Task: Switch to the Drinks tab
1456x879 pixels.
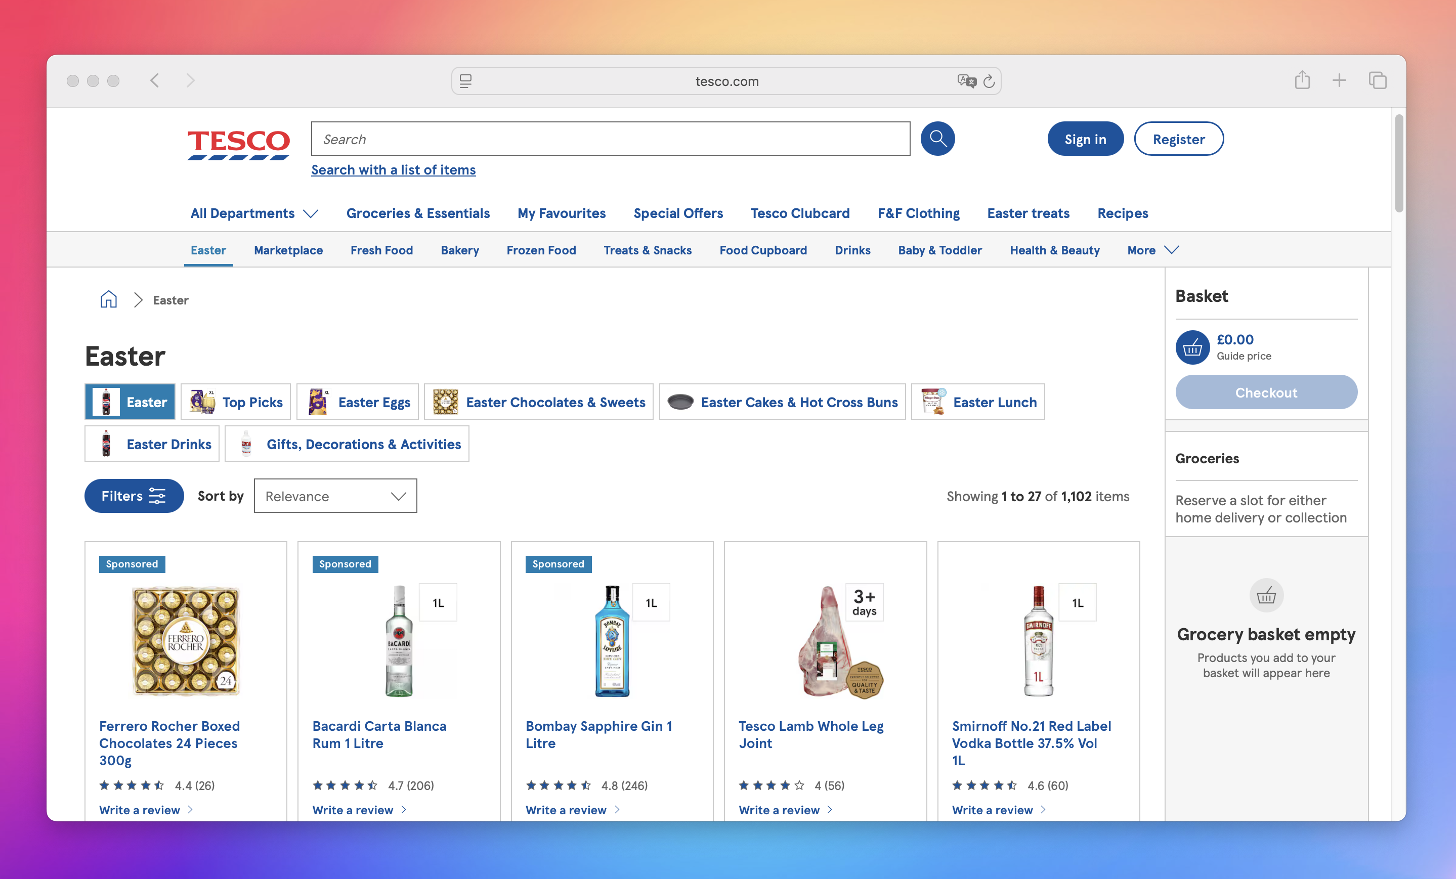Action: 852,250
